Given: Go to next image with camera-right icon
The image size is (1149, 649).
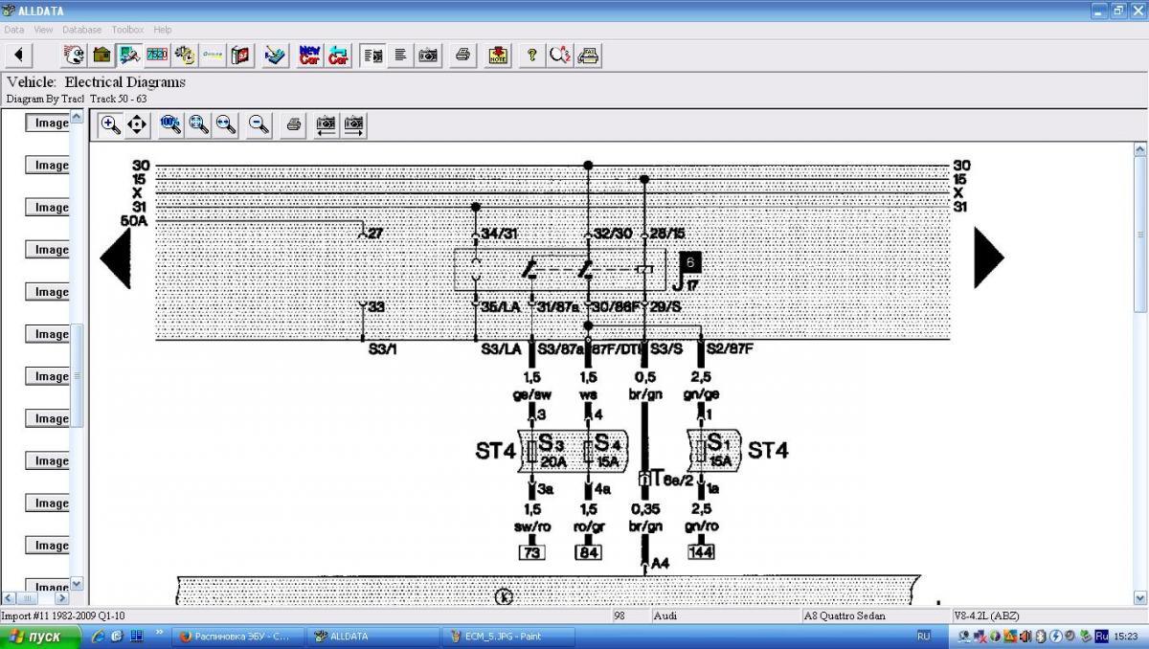Looking at the screenshot, I should point(354,124).
